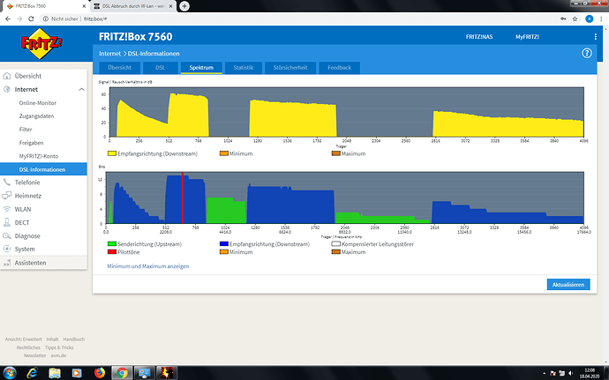The width and height of the screenshot is (609, 380).
Task: Open Chrome's three-dot menu
Action: tap(601, 19)
